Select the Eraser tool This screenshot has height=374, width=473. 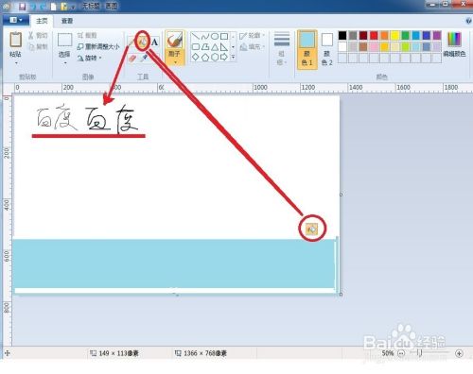(x=132, y=59)
